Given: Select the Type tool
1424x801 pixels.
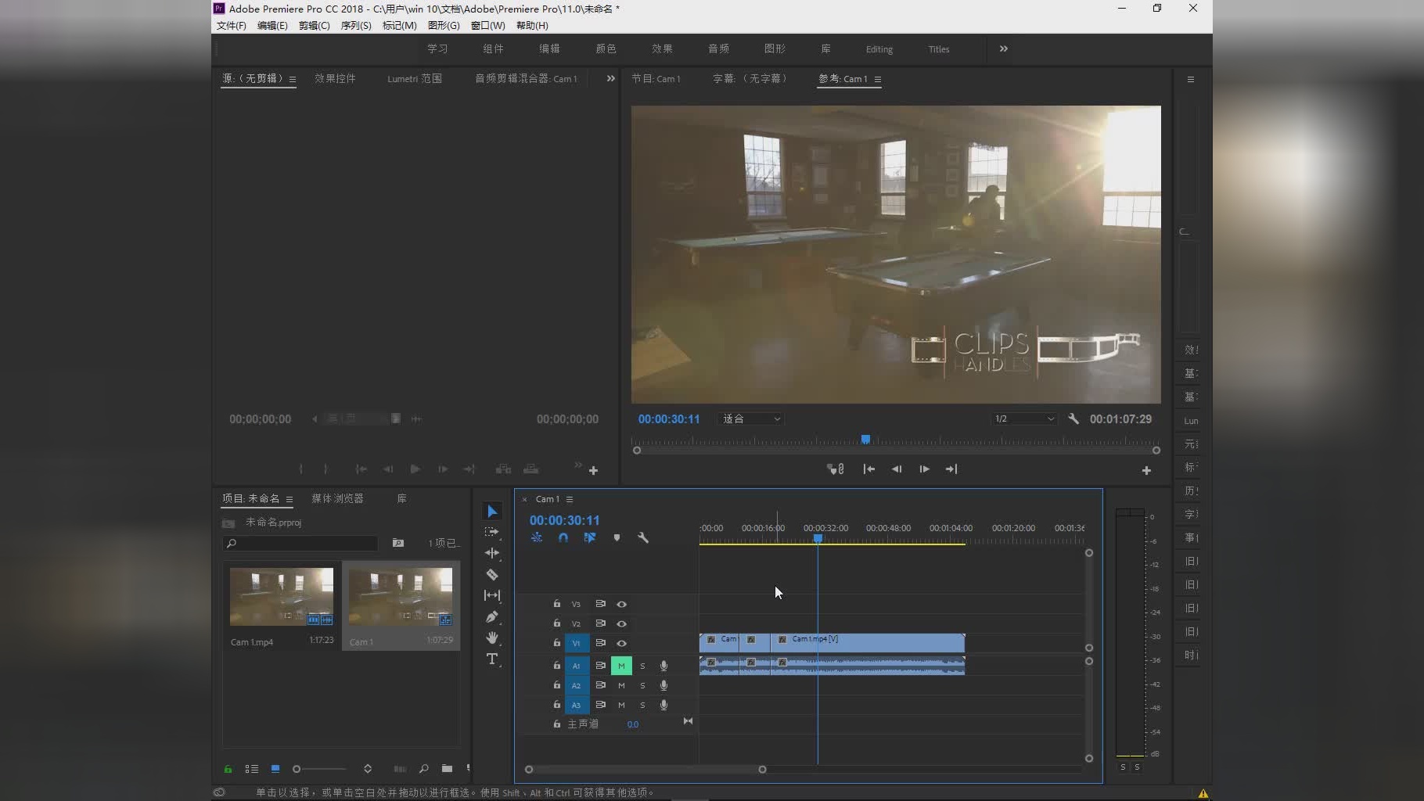Looking at the screenshot, I should 492,659.
